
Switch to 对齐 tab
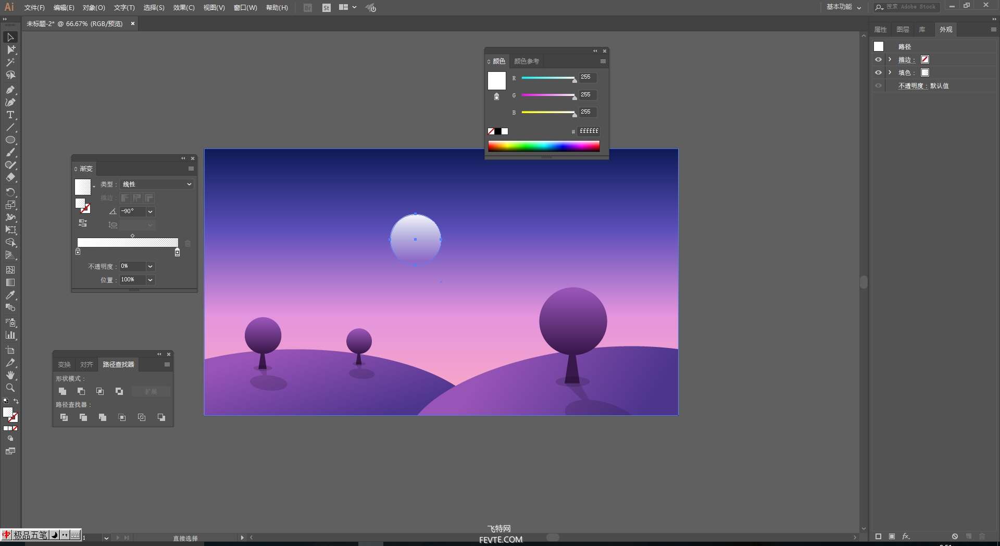click(86, 365)
